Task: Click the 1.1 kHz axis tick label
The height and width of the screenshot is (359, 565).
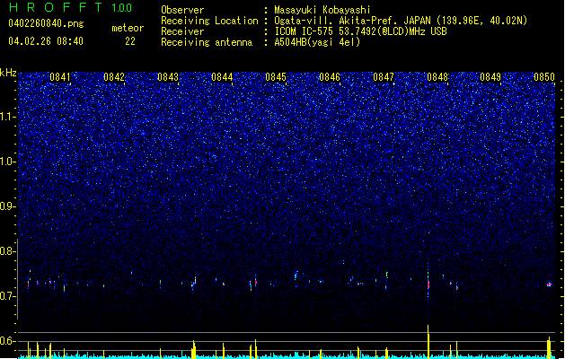Action: tap(8, 117)
